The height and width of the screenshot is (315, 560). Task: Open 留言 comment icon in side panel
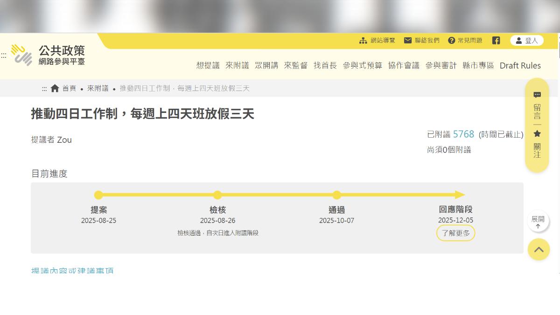(537, 95)
